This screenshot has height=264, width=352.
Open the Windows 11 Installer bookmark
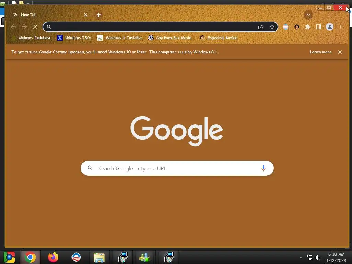(120, 38)
